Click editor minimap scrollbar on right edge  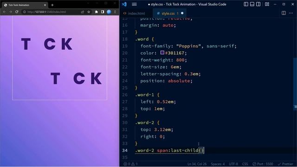coord(295,83)
